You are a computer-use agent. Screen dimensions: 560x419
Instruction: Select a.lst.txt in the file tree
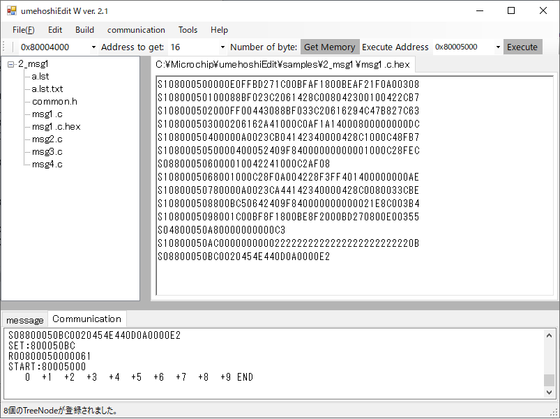pos(47,89)
